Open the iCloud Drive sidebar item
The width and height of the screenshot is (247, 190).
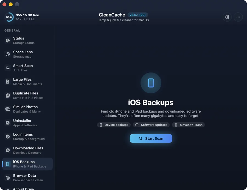click(x=27, y=189)
